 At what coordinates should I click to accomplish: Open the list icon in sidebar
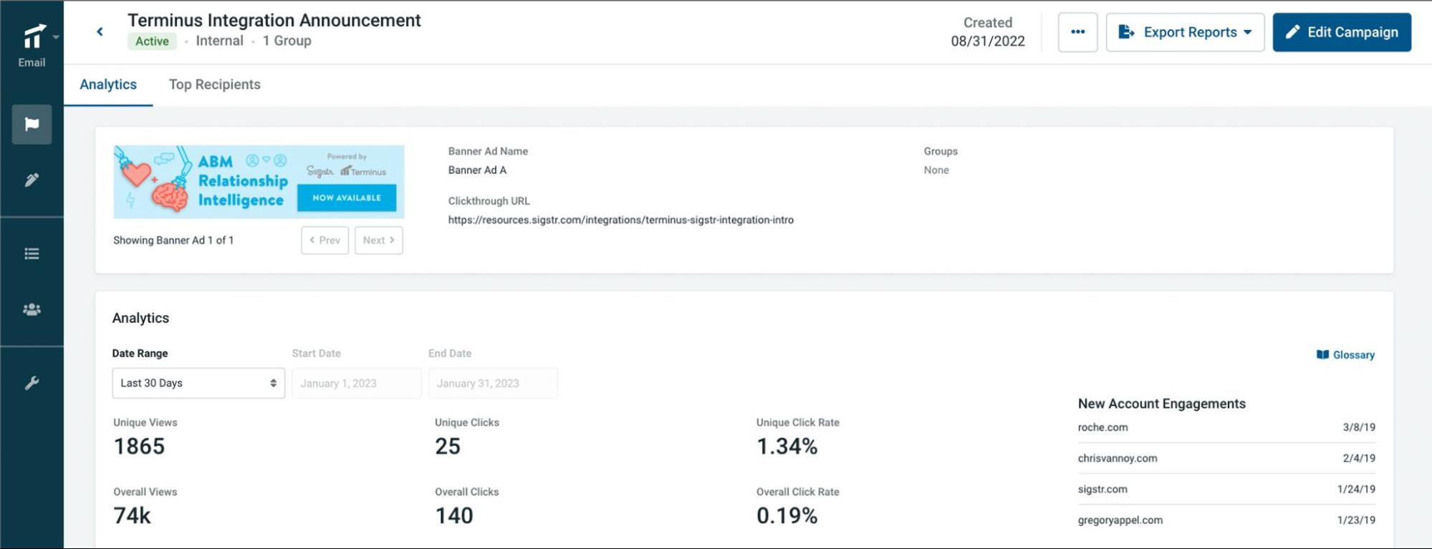point(32,253)
